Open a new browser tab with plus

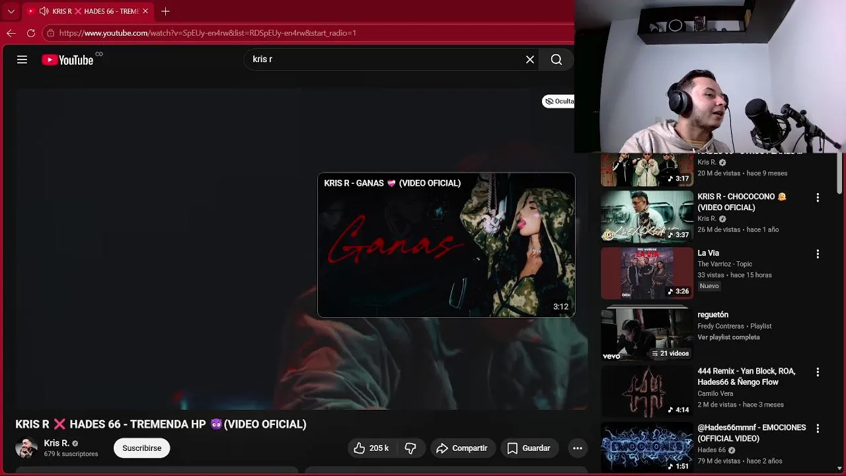coord(165,11)
